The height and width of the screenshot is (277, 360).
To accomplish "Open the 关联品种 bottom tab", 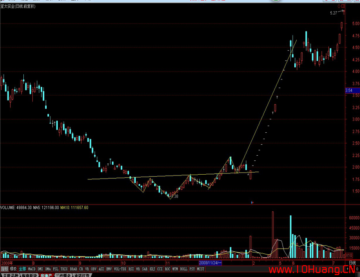I will (10, 275).
